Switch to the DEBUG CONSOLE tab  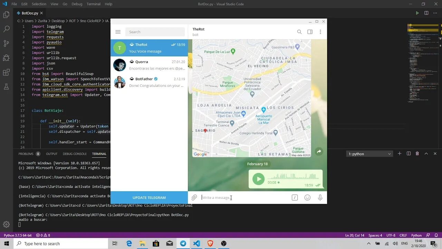(x=75, y=154)
